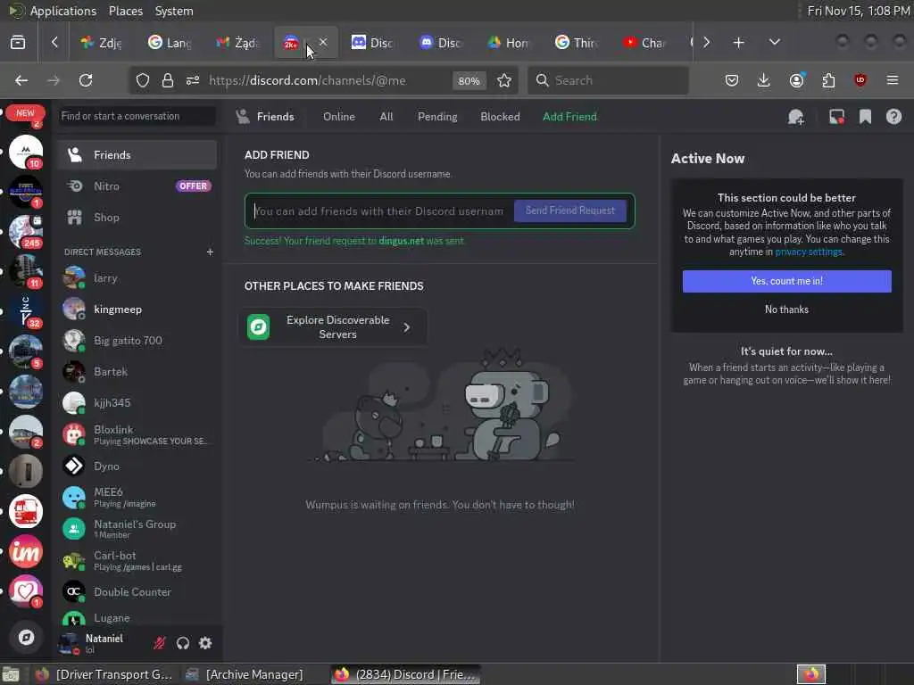The height and width of the screenshot is (685, 914).
Task: Open the Dyno bot DM
Action: click(x=137, y=466)
